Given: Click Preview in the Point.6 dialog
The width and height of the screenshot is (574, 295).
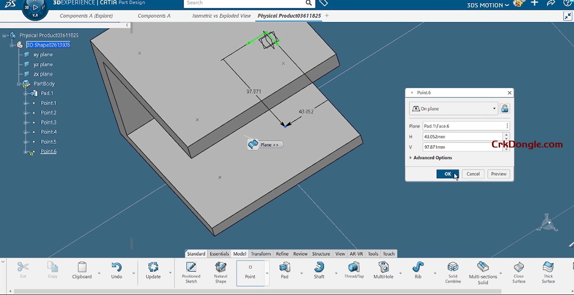Looking at the screenshot, I should [x=498, y=174].
